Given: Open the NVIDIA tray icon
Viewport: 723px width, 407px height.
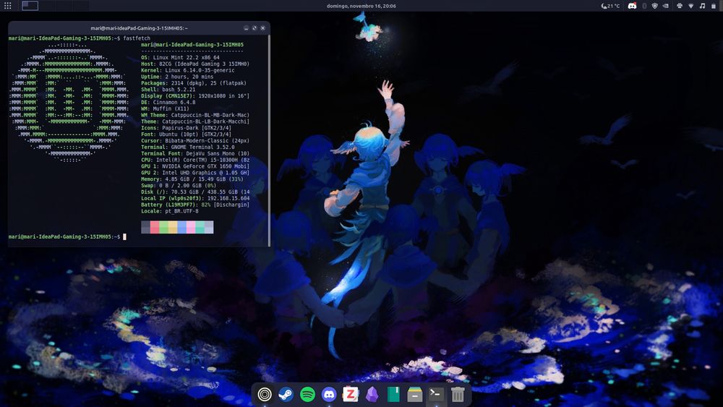Looking at the screenshot, I should click(x=665, y=6).
